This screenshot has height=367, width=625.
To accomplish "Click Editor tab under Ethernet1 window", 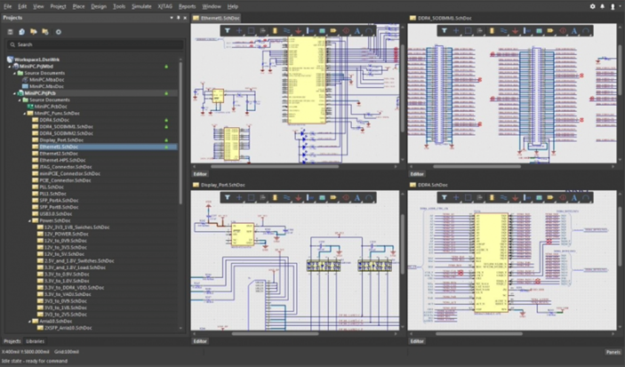I will (x=200, y=174).
